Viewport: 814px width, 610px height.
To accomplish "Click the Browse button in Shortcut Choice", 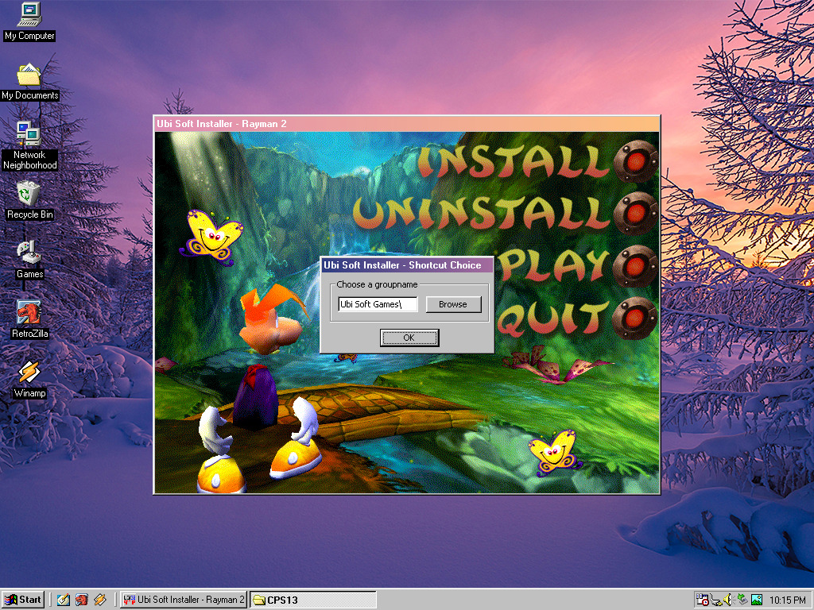I will pyautogui.click(x=453, y=304).
